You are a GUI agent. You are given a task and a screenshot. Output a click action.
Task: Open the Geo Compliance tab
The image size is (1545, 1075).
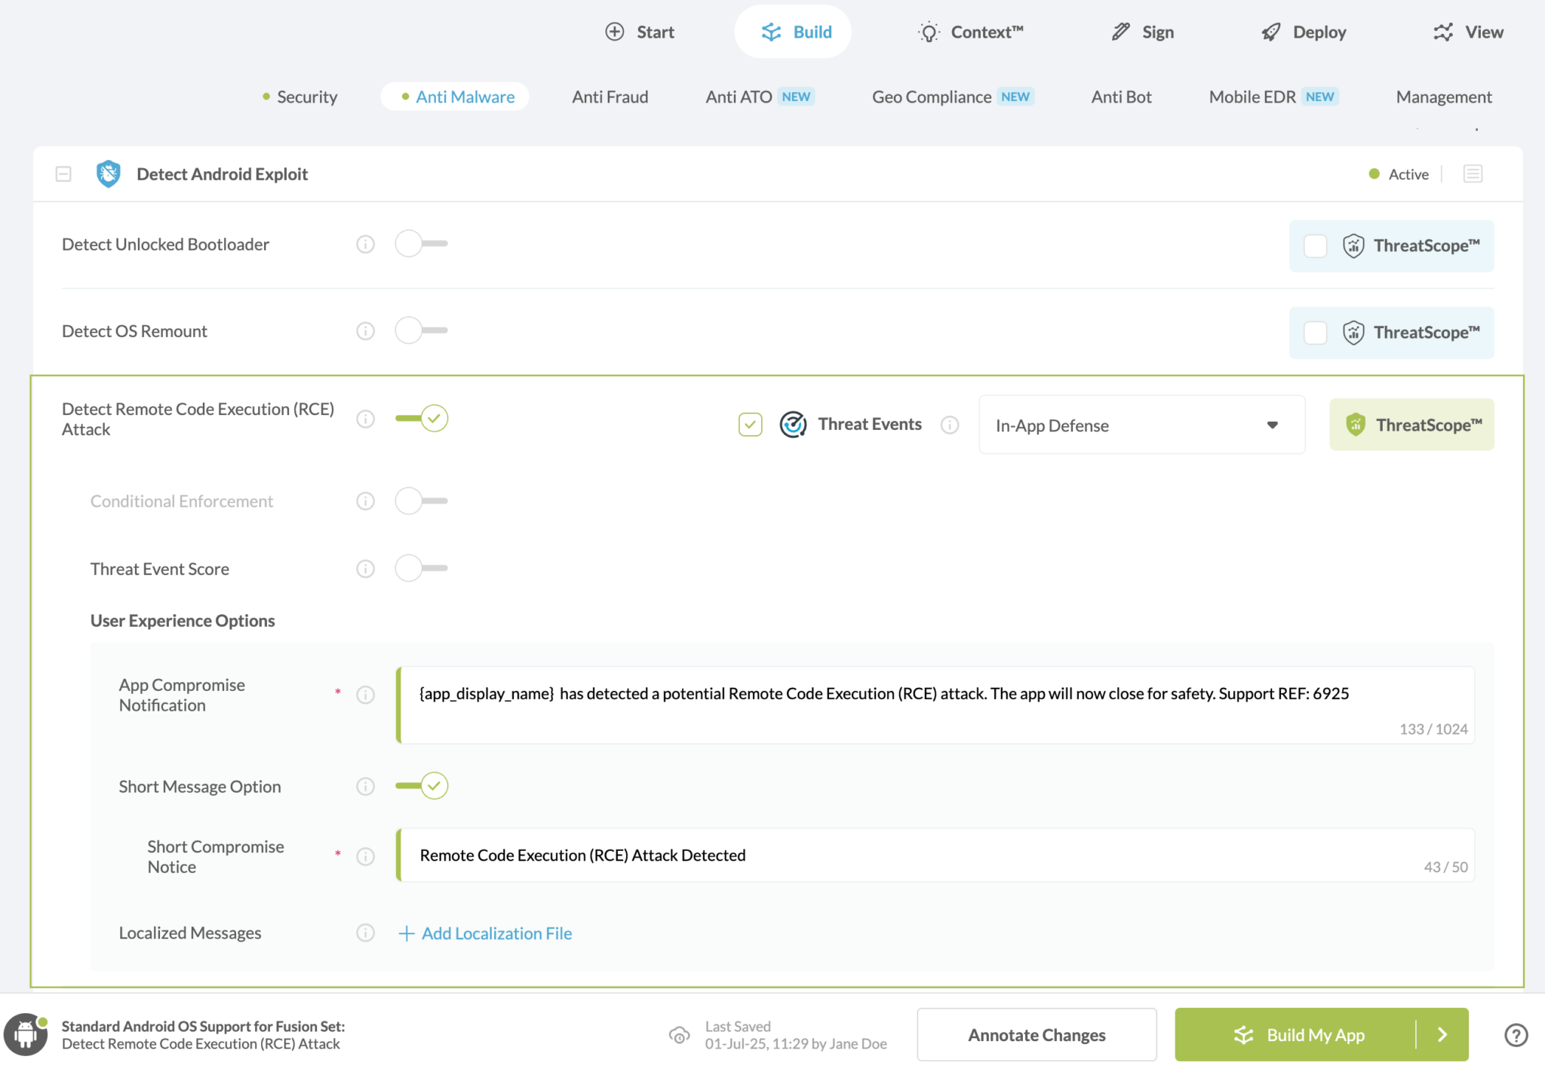point(931,97)
